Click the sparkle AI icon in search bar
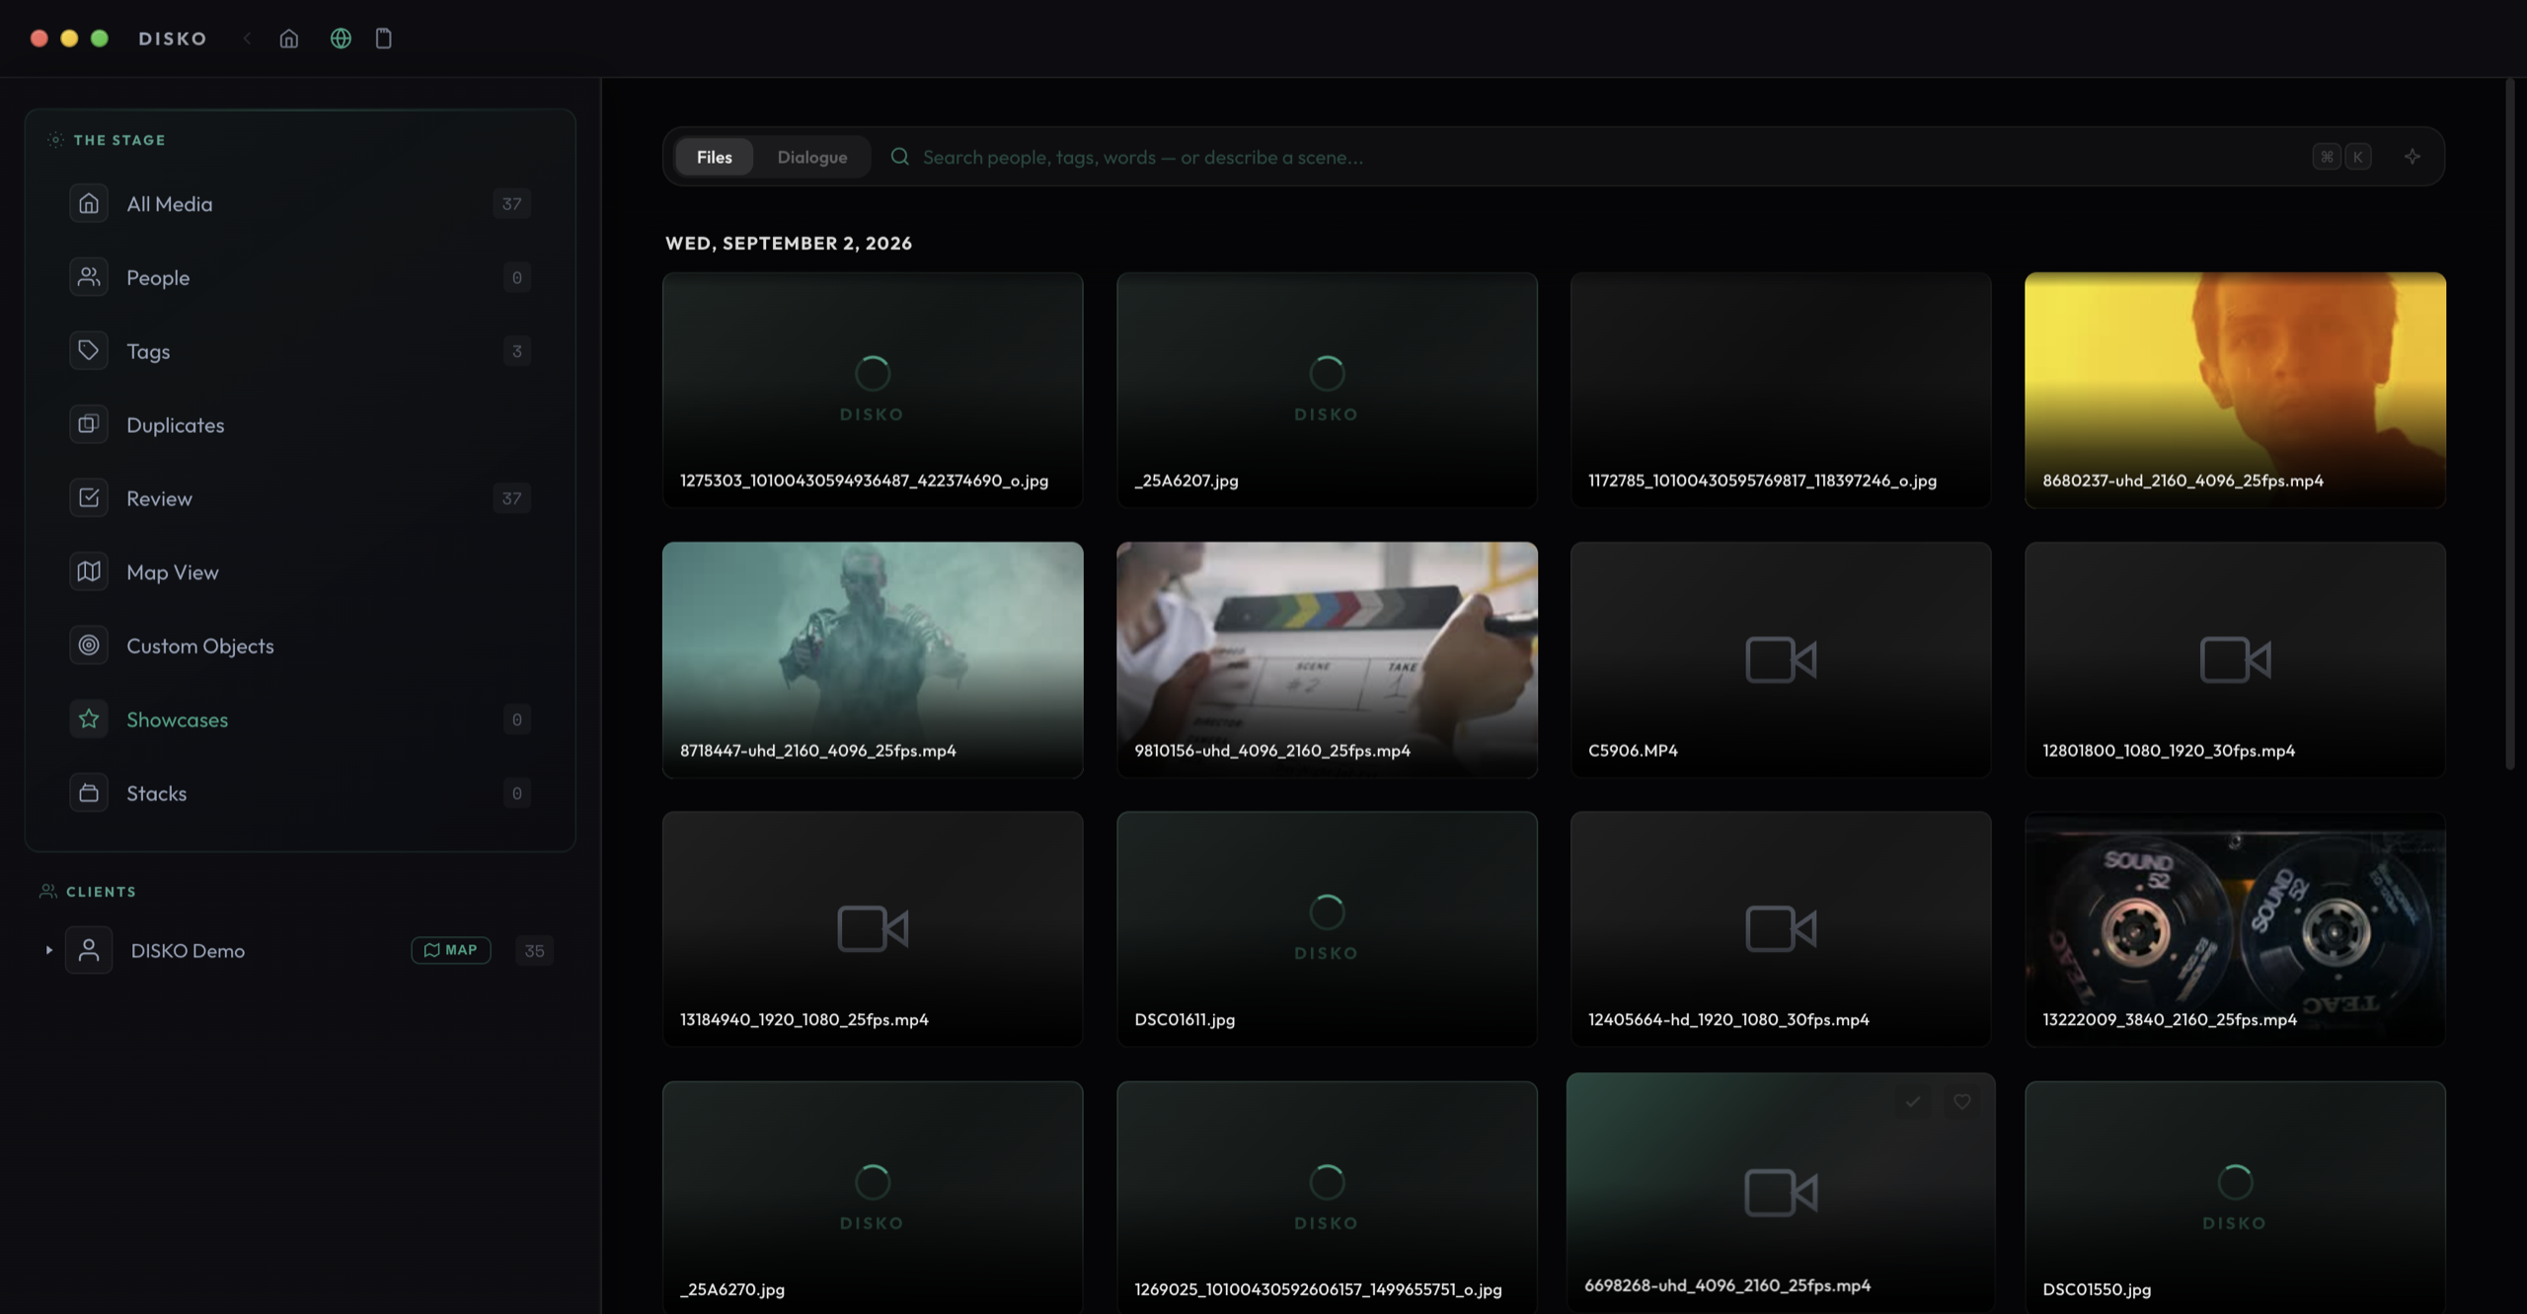 (2412, 157)
